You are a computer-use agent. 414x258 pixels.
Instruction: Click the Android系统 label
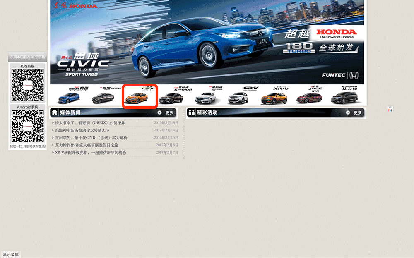click(27, 107)
